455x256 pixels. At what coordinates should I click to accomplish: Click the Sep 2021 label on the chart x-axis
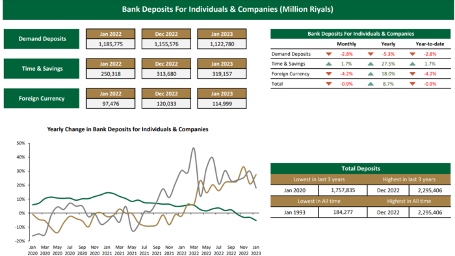(x=157, y=250)
